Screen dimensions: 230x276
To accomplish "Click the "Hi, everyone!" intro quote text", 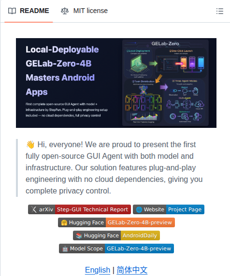I will (x=114, y=167).
